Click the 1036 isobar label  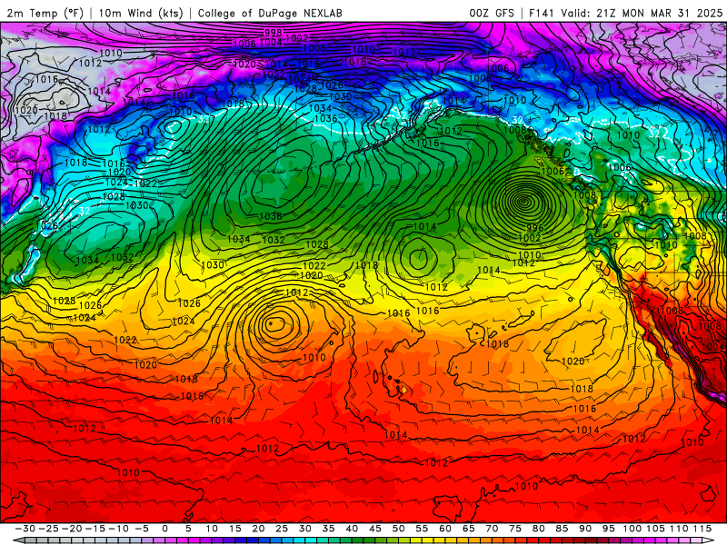325,118
